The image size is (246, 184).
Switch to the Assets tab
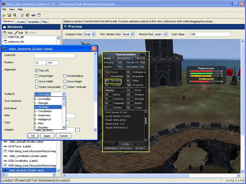pyautogui.click(x=21, y=22)
